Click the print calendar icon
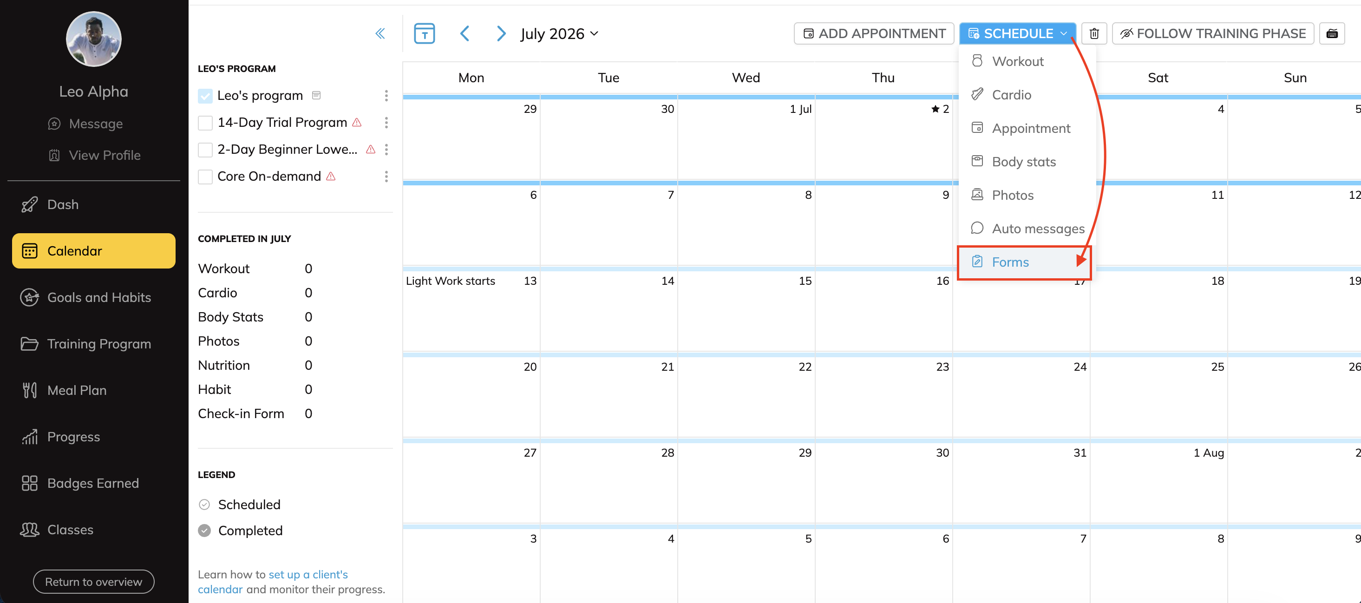The image size is (1361, 603). [x=1332, y=33]
